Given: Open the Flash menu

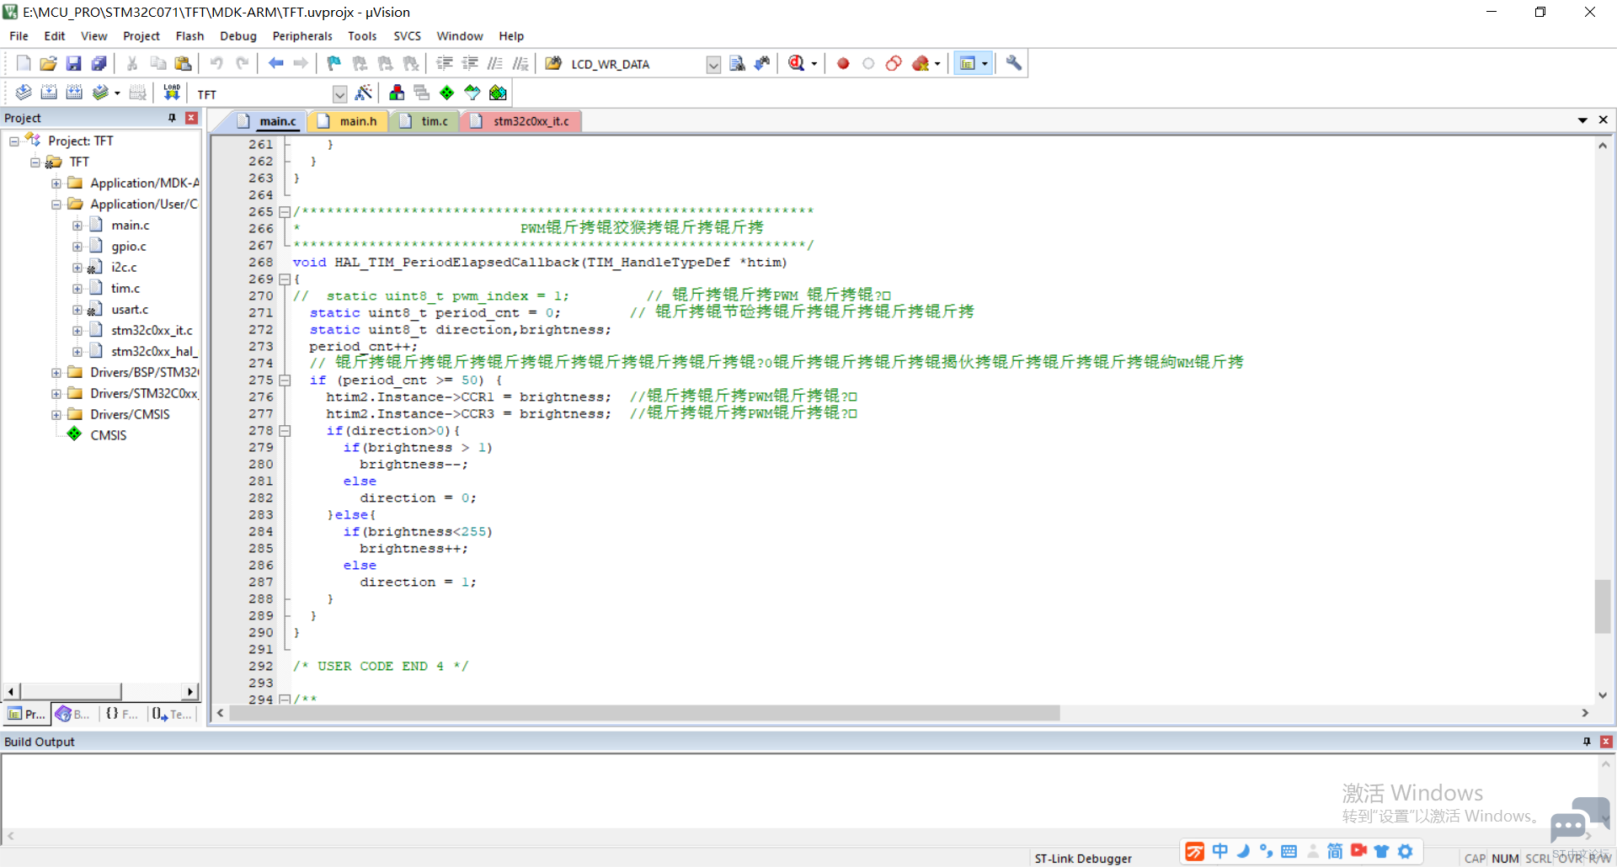Looking at the screenshot, I should [189, 36].
